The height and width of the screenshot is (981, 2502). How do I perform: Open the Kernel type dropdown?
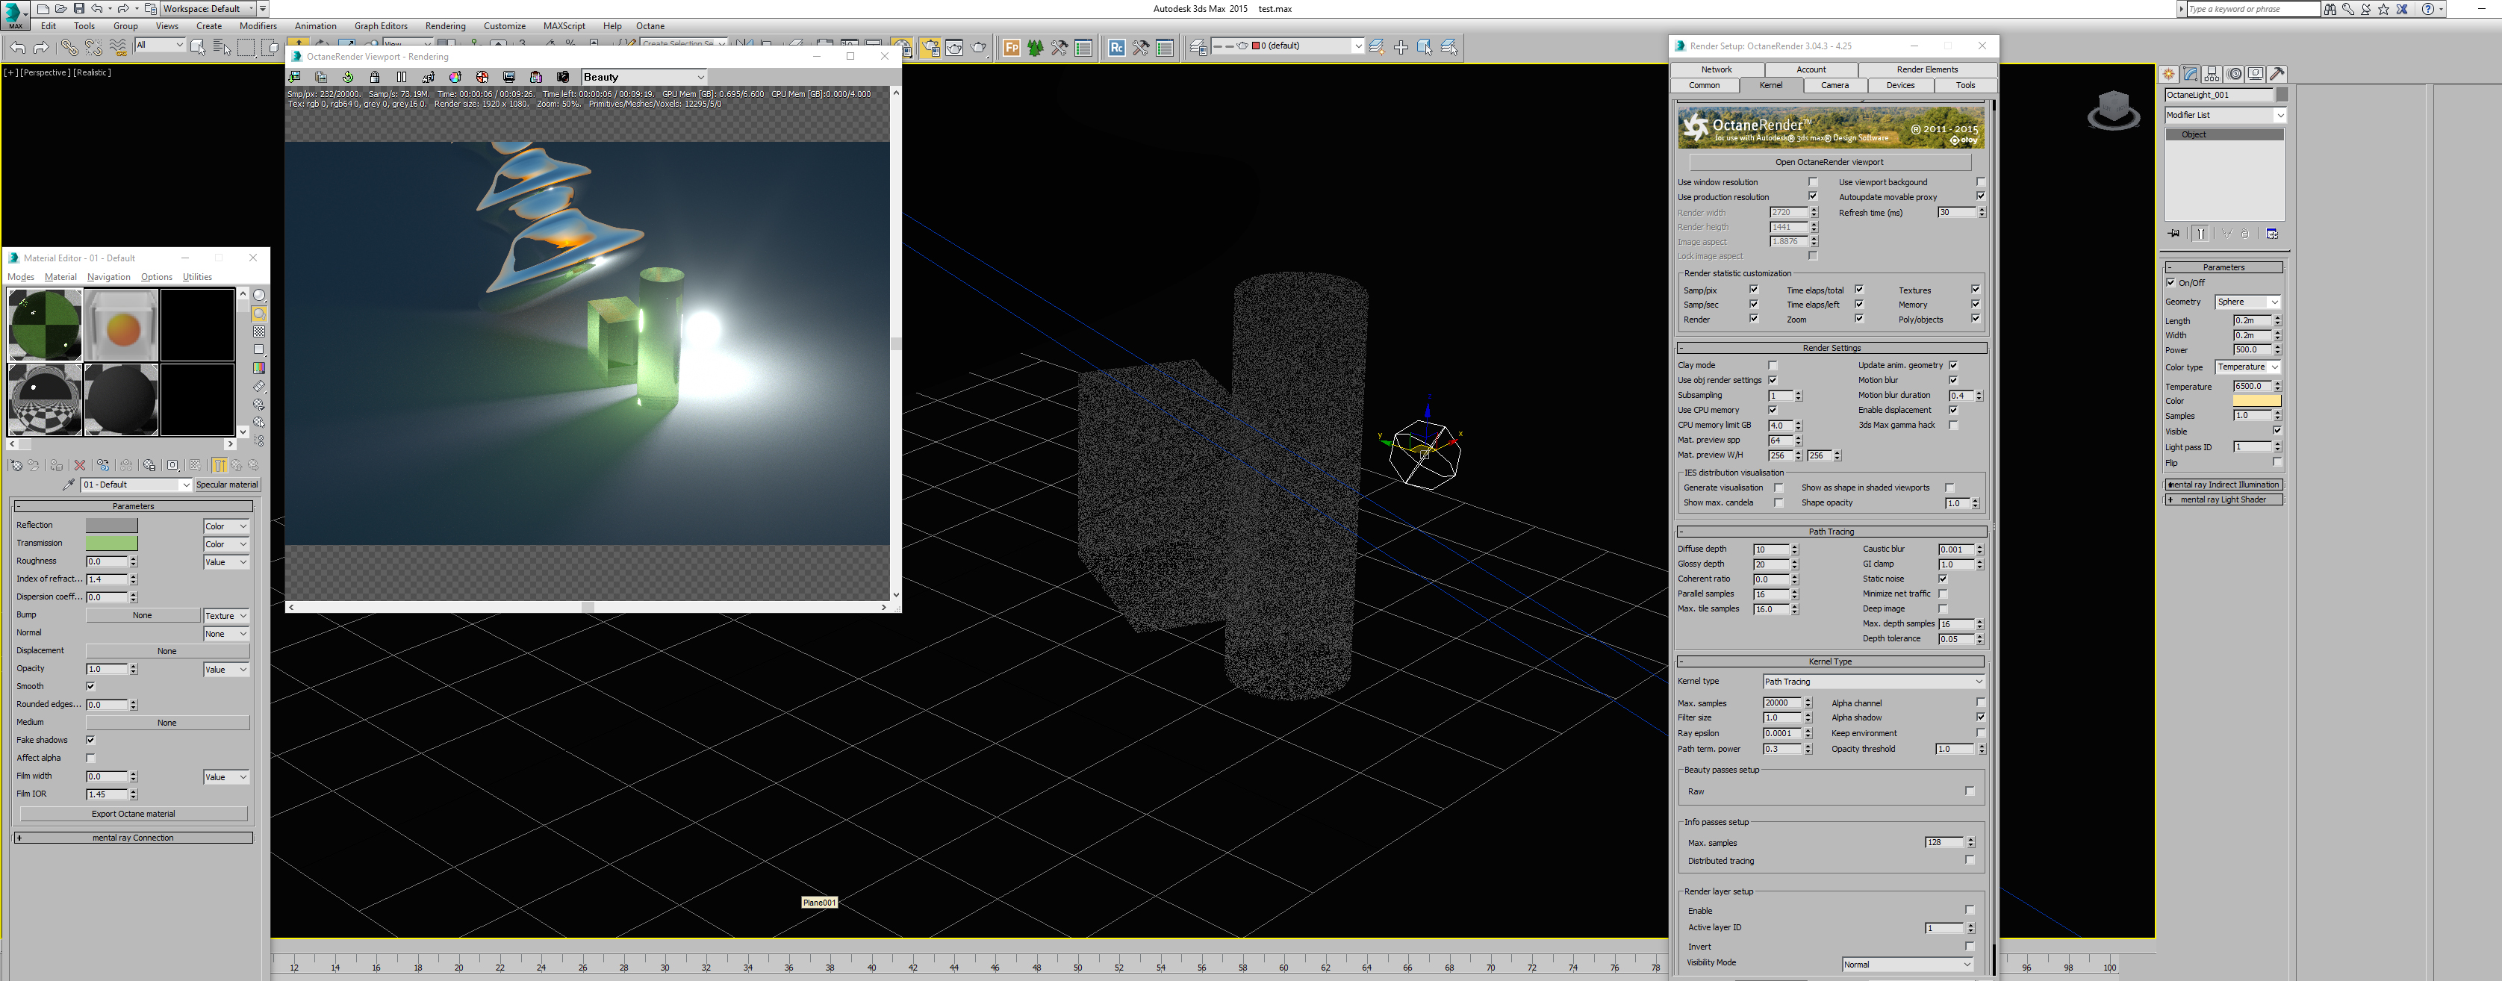(x=1873, y=682)
